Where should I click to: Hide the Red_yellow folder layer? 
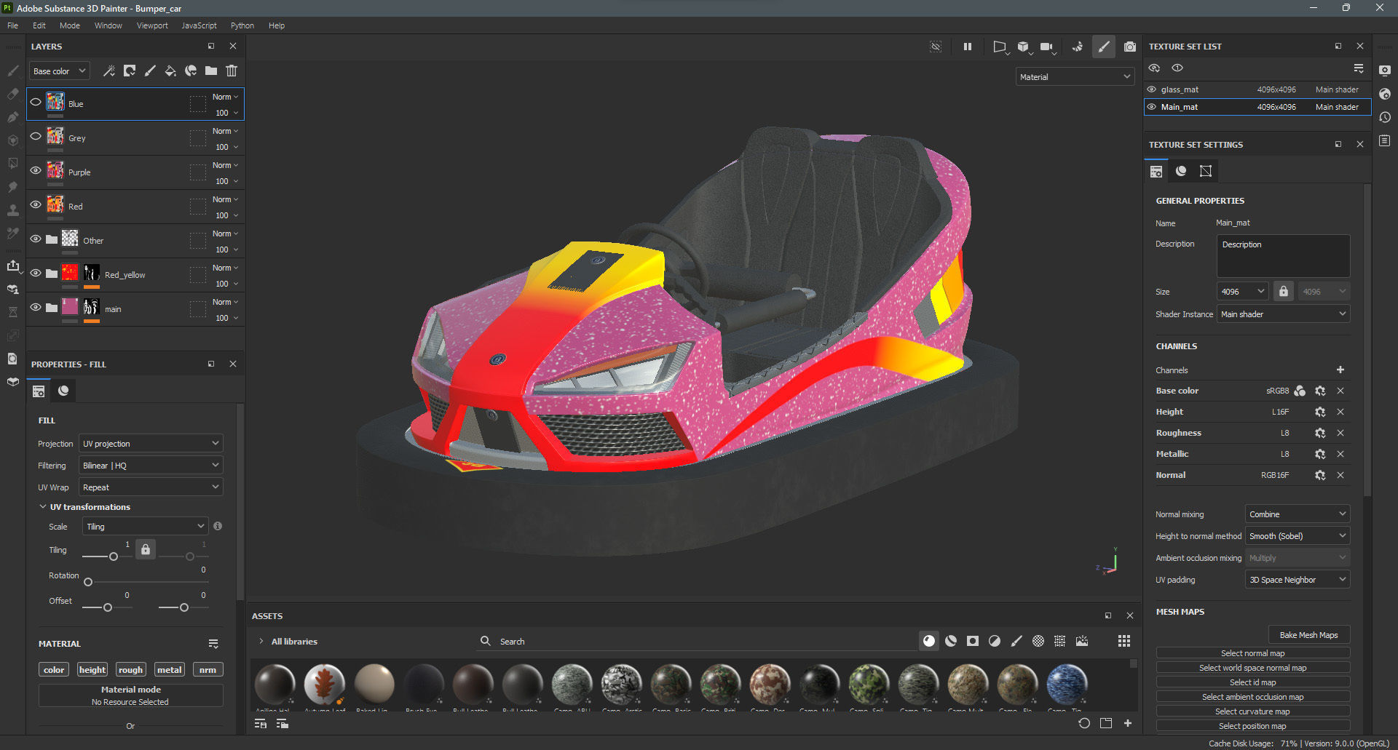click(36, 273)
